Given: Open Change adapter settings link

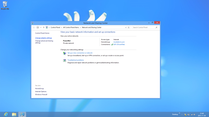Looking at the screenshot, I should [43, 38].
